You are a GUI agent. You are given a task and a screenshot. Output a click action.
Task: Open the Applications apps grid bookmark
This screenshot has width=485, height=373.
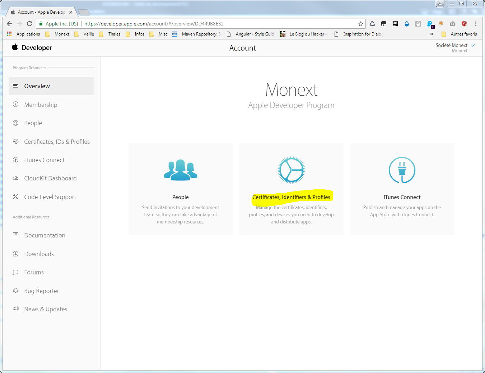tap(23, 34)
